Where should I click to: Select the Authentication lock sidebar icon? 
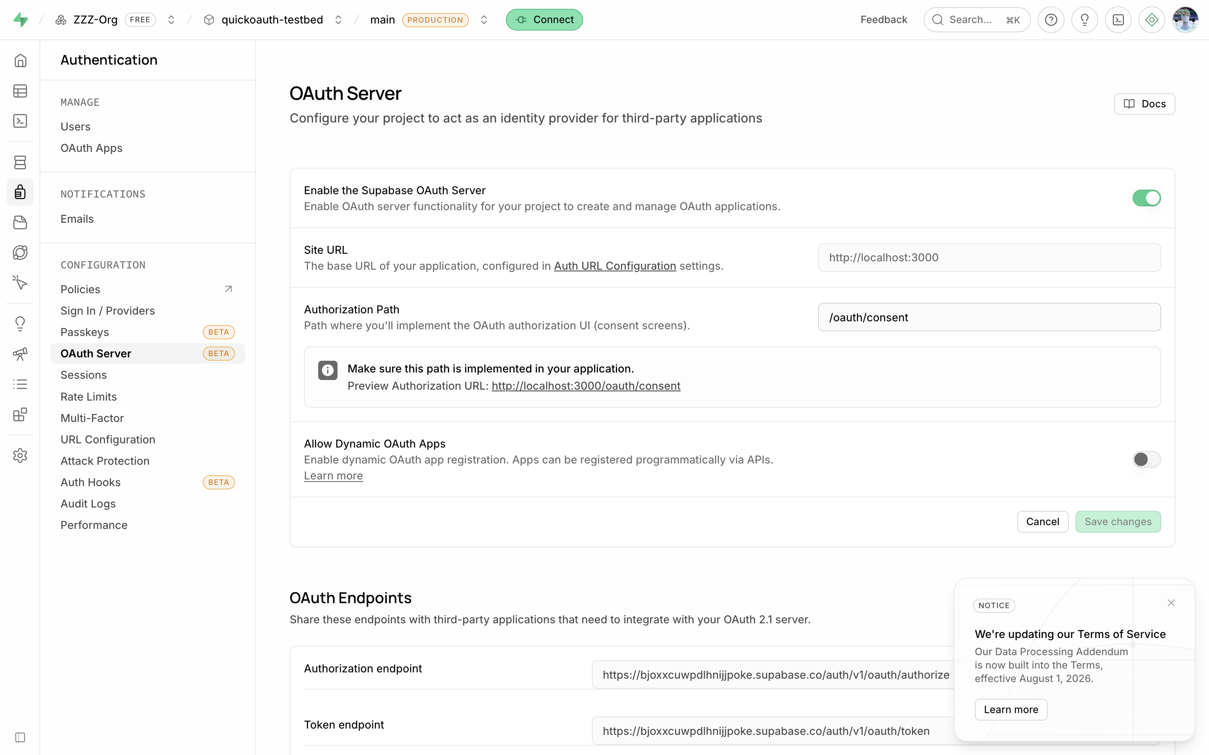[x=20, y=192]
